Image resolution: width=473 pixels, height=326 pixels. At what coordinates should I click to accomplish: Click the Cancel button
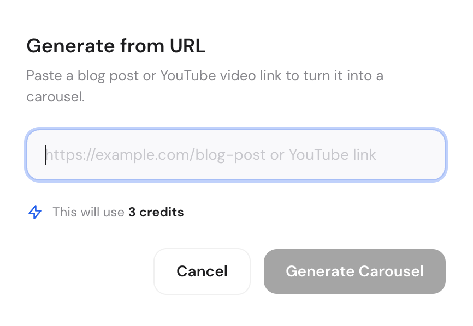pyautogui.click(x=202, y=271)
